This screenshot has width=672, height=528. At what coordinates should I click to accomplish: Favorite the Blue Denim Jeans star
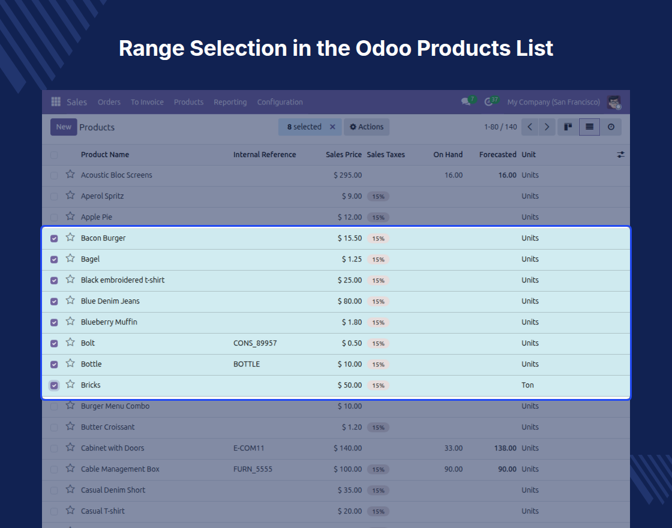pyautogui.click(x=70, y=300)
